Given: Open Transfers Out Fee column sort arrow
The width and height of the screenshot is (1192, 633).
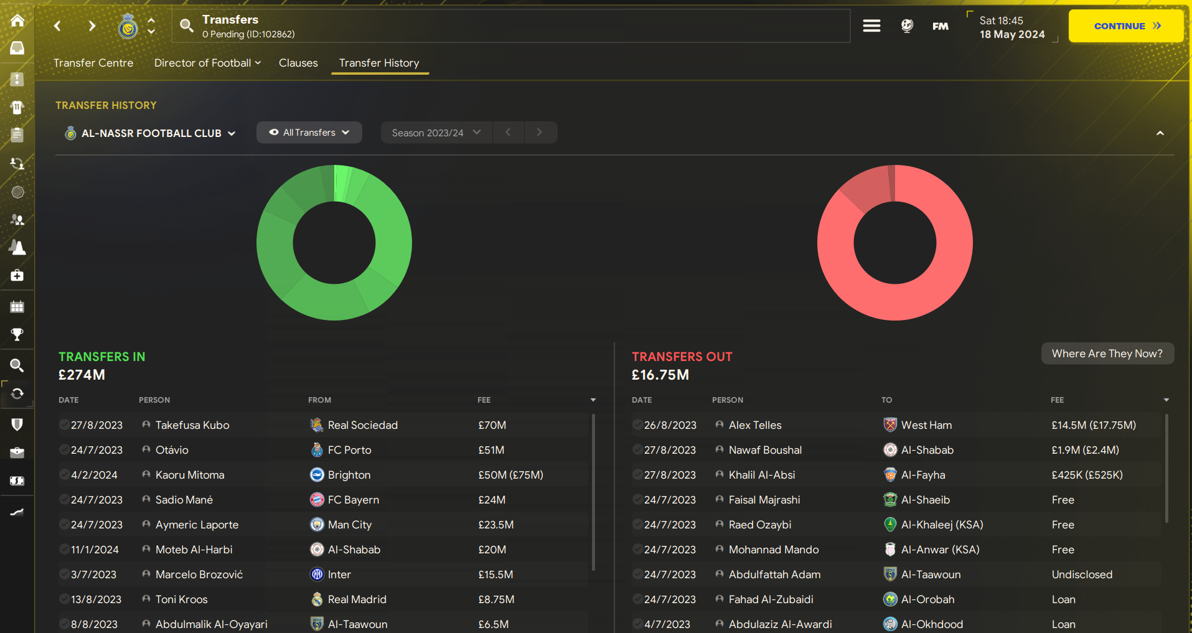Looking at the screenshot, I should (x=1166, y=400).
